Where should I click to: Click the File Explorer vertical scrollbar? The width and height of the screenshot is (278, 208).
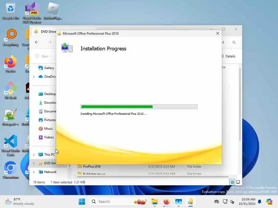[x=240, y=104]
